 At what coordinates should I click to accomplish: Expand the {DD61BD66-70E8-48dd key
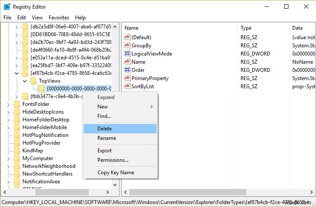click(x=16, y=34)
